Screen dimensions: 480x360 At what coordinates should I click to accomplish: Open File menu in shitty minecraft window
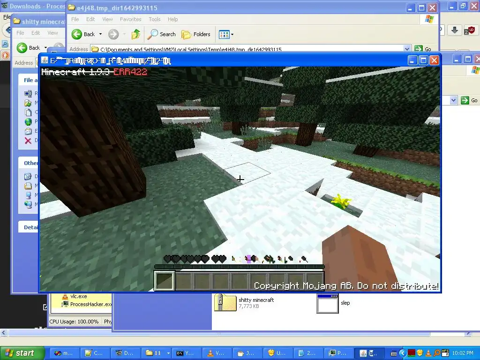pyautogui.click(x=20, y=33)
